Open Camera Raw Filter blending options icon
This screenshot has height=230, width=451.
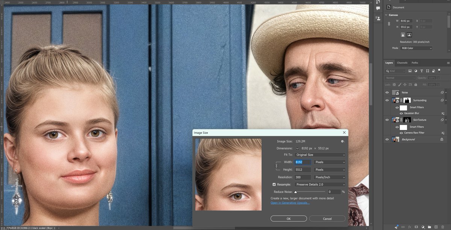443,133
